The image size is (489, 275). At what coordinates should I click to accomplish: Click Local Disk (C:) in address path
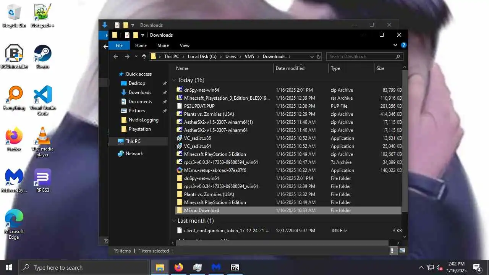click(202, 57)
